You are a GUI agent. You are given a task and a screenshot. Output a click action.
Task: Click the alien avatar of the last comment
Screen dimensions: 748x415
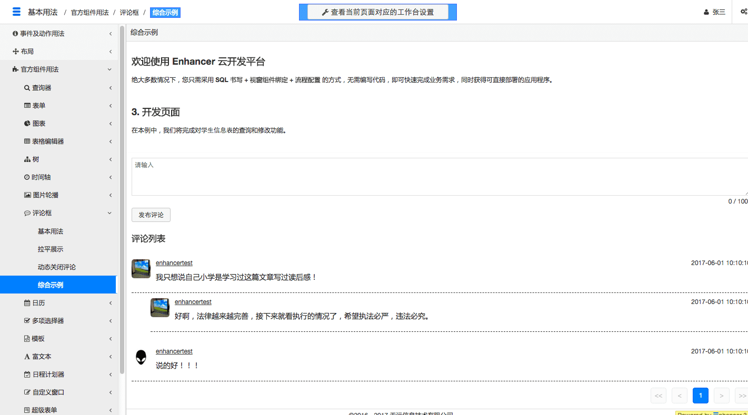141,358
